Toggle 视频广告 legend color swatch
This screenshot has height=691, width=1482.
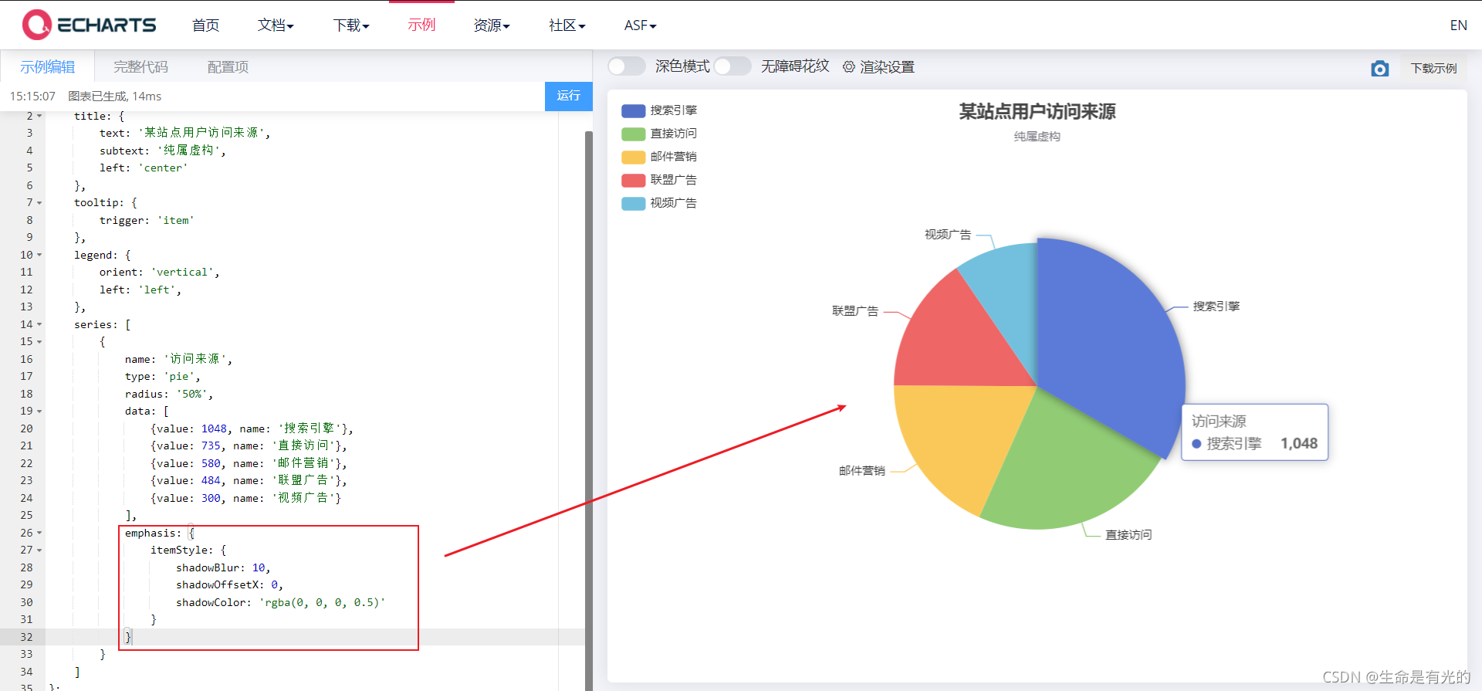point(633,203)
